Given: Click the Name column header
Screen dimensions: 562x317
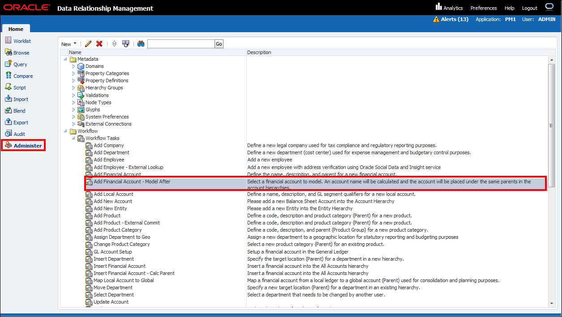Looking at the screenshot, I should click(x=75, y=52).
